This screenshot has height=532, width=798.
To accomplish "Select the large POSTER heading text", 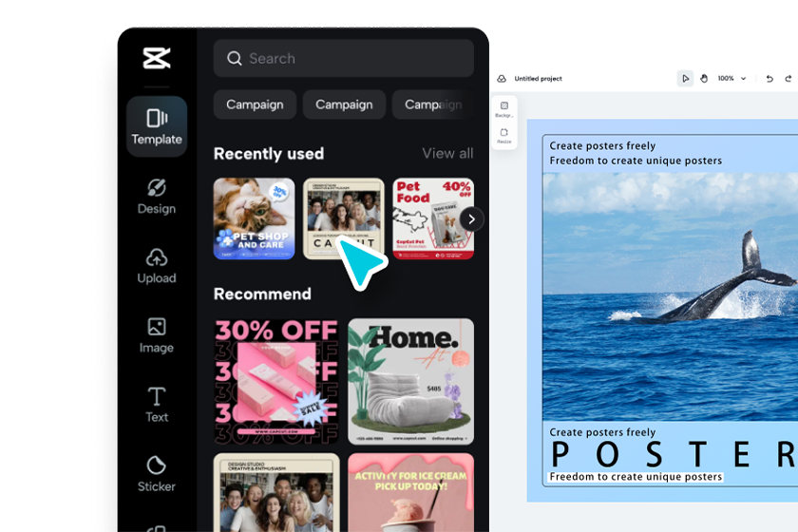I will (x=674, y=454).
